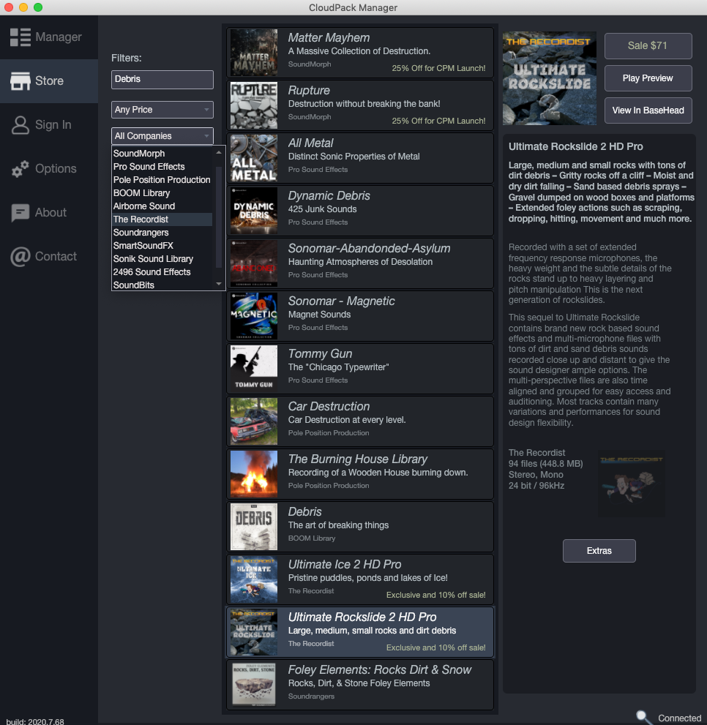
Task: Open Options via the gears icon
Action: tap(20, 169)
